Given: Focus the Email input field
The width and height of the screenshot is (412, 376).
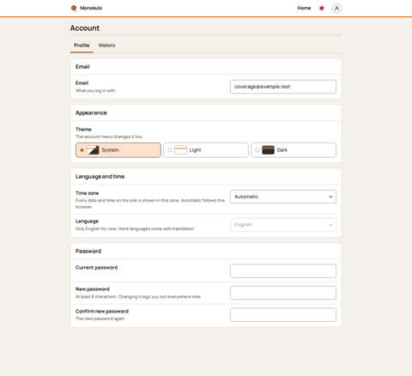Looking at the screenshot, I should [283, 87].
